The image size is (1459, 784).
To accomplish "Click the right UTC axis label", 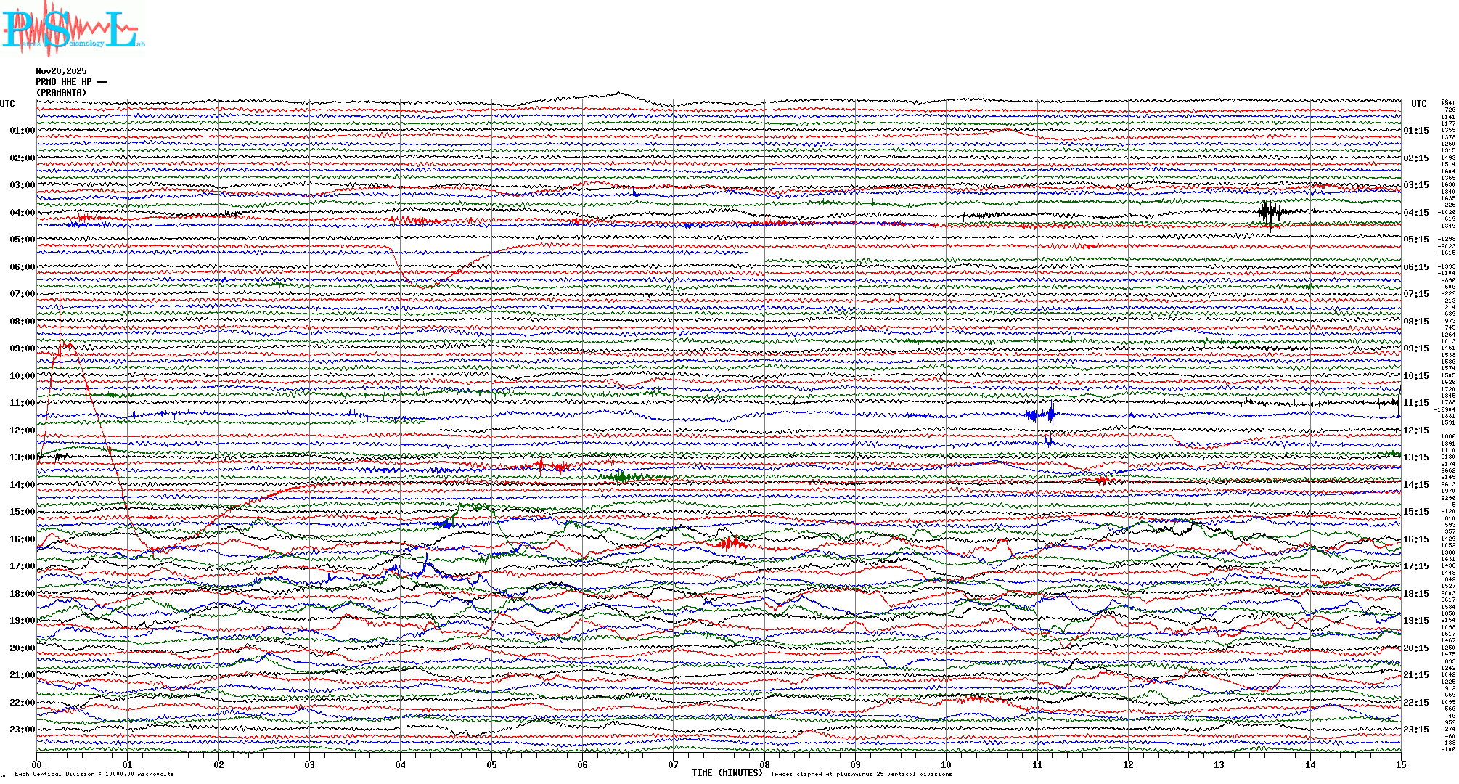I will click(x=1418, y=104).
